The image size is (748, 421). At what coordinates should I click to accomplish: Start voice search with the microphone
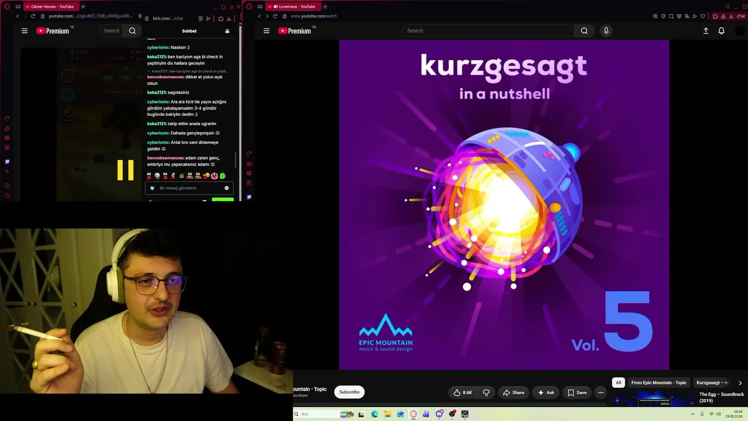click(606, 31)
